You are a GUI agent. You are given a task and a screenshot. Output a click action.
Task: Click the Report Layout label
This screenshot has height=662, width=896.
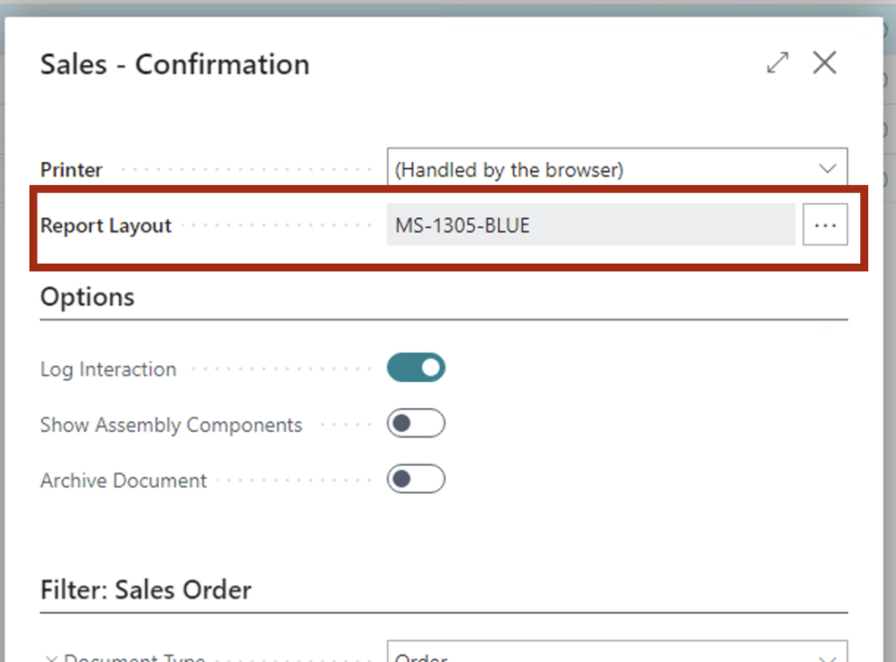[x=106, y=226]
